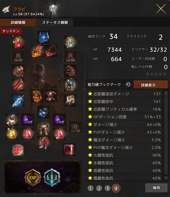Click the 保存 save button

click(156, 188)
